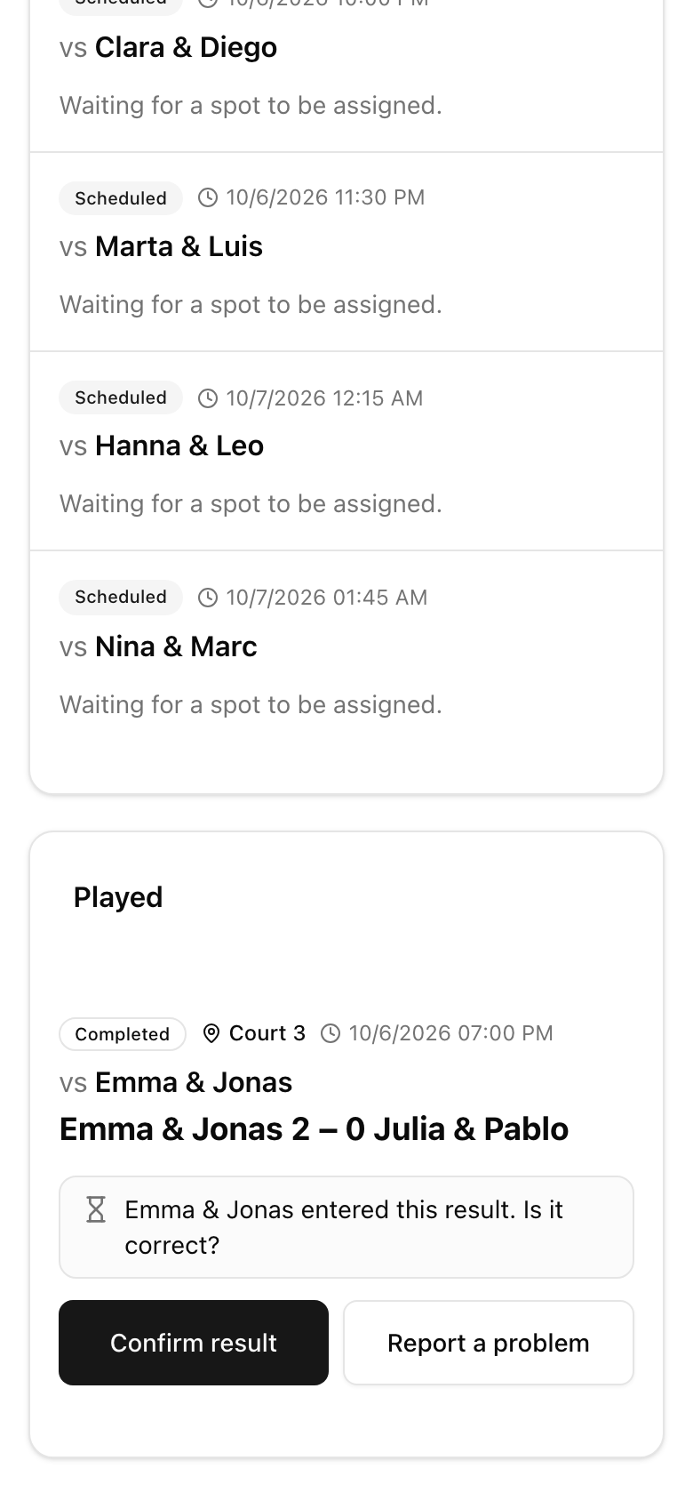Click the Completed status badge
This screenshot has height=1501, width=693.
pyautogui.click(x=123, y=1034)
